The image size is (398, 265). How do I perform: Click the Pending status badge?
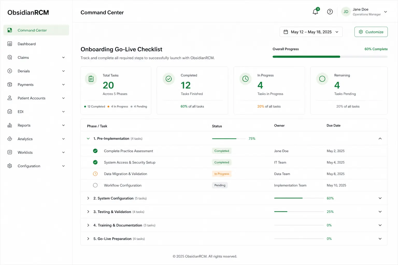pyautogui.click(x=220, y=185)
